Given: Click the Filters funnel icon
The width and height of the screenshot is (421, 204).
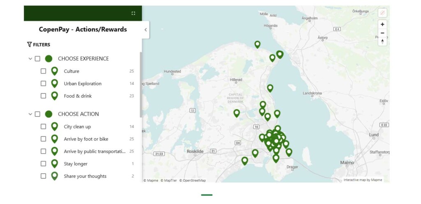Looking at the screenshot, I should [29, 44].
